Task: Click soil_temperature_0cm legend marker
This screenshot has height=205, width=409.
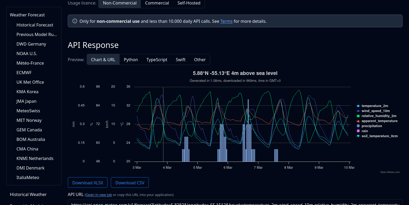Action: 358,136
